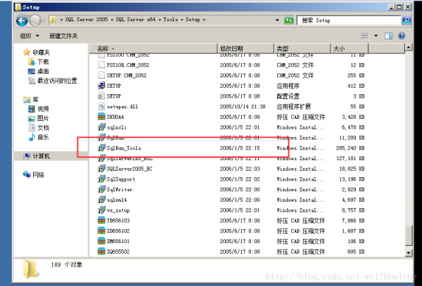Open Help with the question mark icon

pos(402,36)
